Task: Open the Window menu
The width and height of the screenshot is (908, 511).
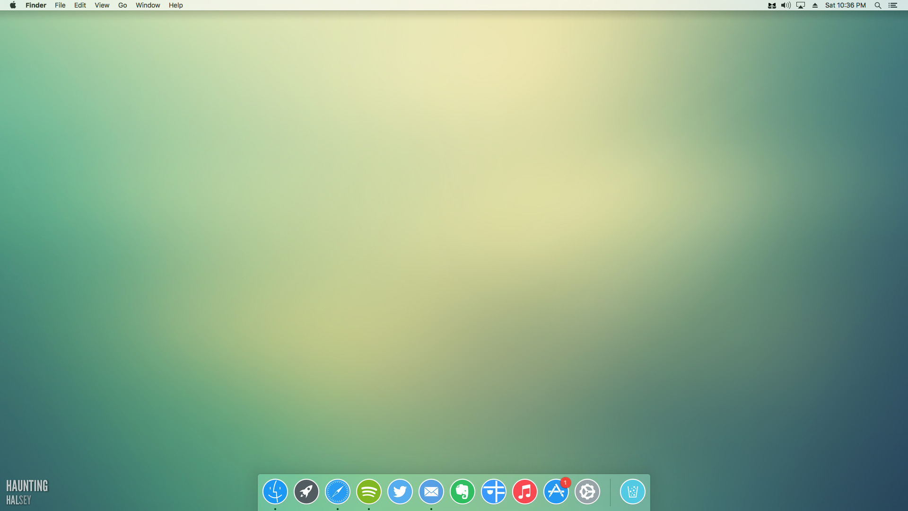Action: click(148, 5)
